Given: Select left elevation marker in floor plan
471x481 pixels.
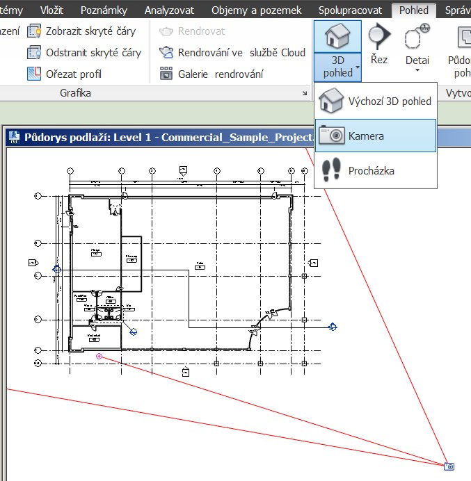Looking at the screenshot, I should click(x=33, y=263).
